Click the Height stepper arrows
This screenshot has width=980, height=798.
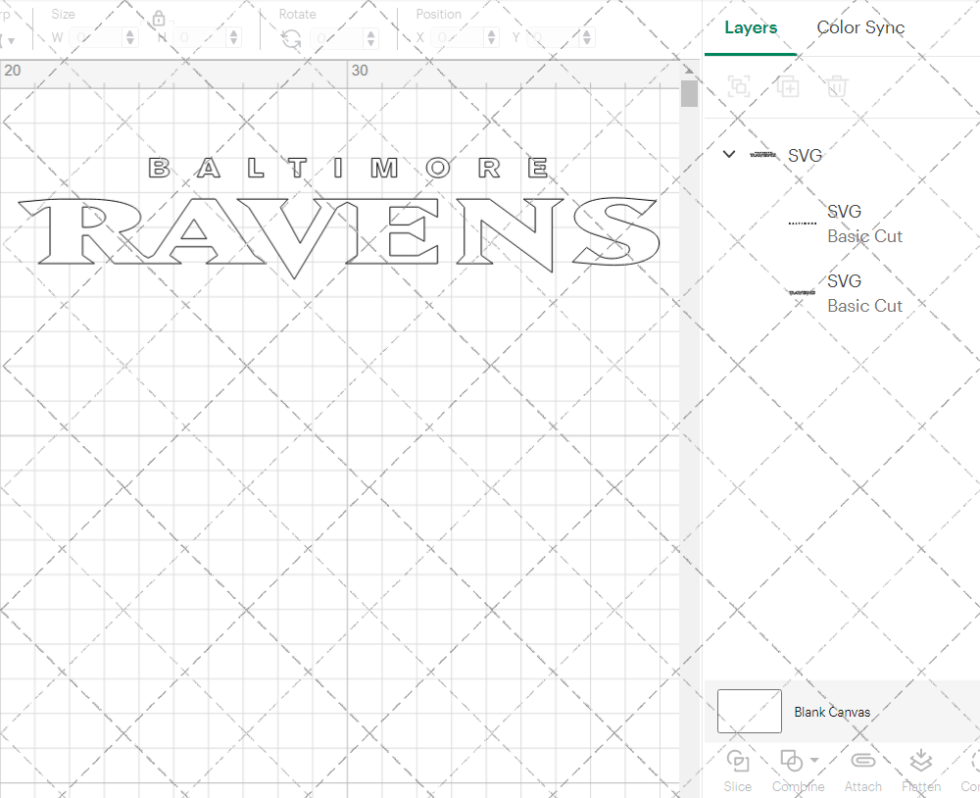point(234,37)
